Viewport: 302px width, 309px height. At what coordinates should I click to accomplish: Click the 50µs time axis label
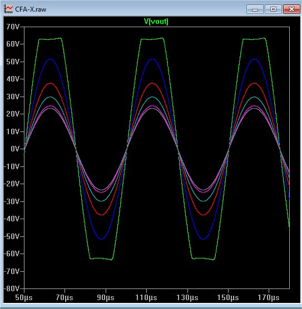pyautogui.click(x=24, y=297)
